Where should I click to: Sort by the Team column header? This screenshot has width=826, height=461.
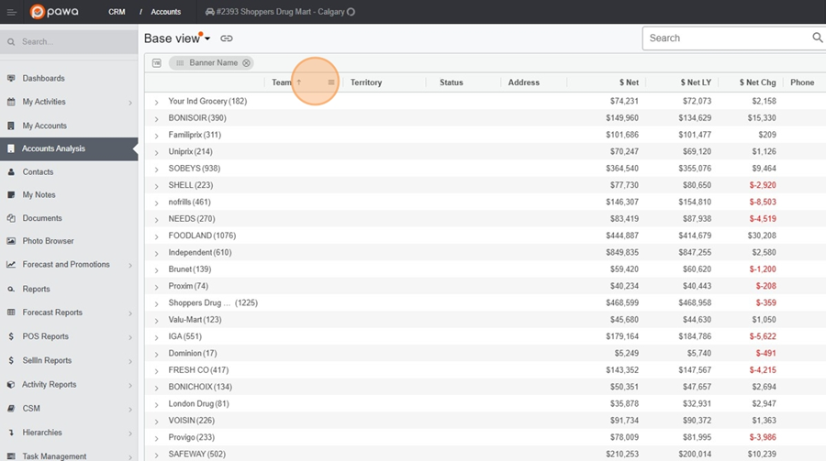tap(282, 82)
